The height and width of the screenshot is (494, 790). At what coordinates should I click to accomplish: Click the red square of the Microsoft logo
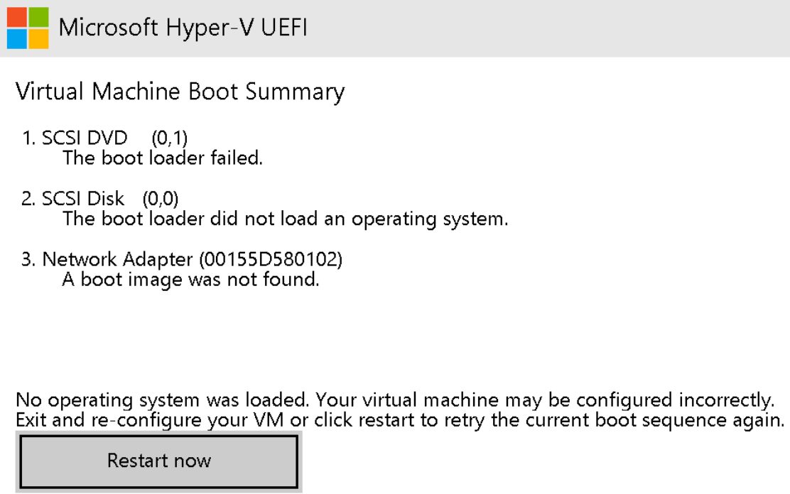click(16, 17)
